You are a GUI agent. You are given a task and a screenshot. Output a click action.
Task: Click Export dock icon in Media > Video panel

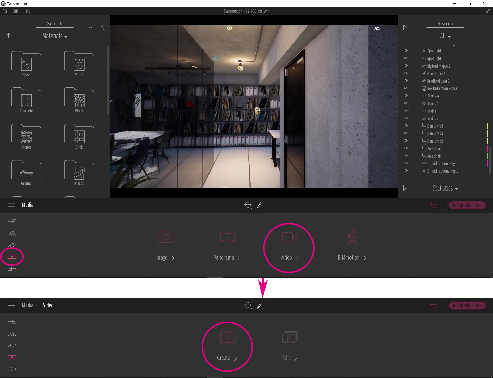click(x=12, y=369)
